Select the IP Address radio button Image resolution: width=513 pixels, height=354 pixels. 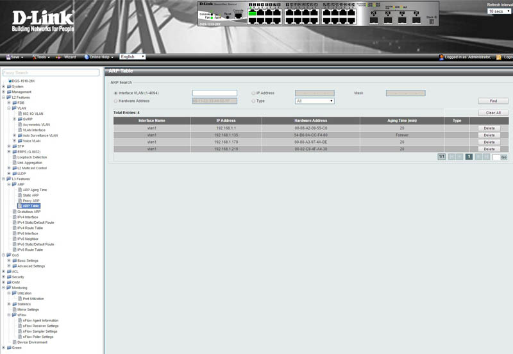[x=253, y=93]
